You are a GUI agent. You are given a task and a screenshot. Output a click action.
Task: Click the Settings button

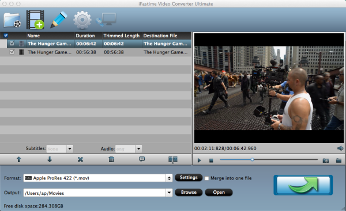(189, 178)
